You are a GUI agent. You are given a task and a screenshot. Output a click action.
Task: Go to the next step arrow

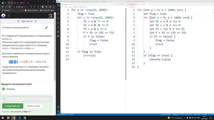[x=35, y=21]
